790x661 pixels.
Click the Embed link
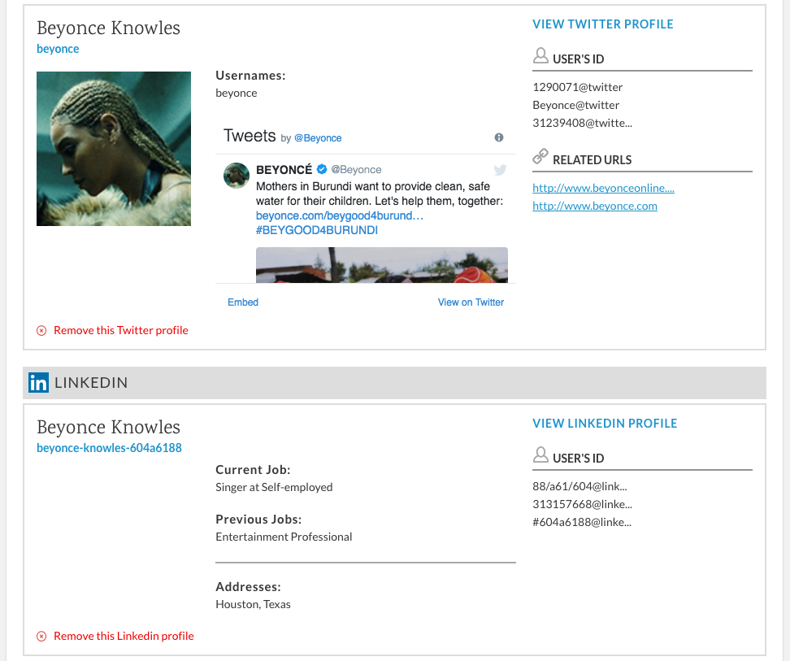243,302
